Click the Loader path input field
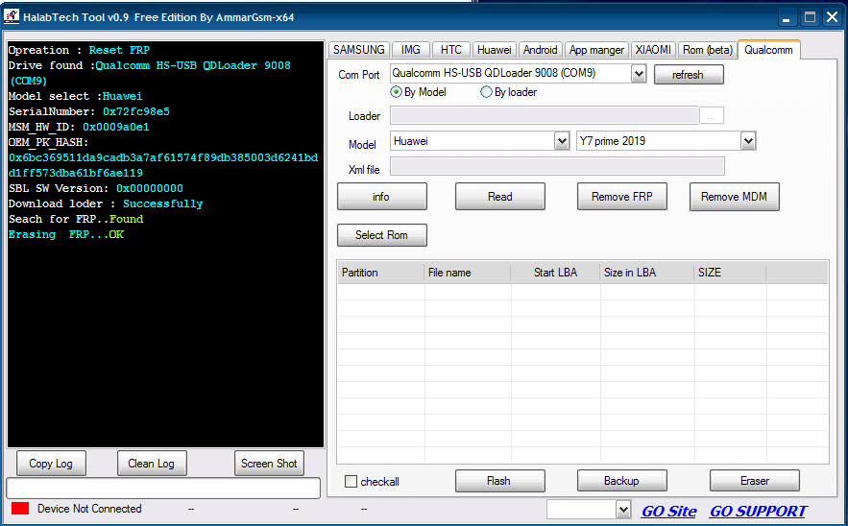 [x=545, y=115]
